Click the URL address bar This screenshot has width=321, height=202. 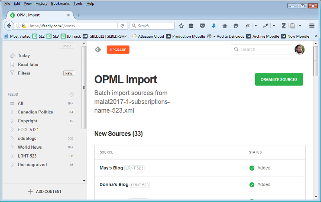pos(73,26)
